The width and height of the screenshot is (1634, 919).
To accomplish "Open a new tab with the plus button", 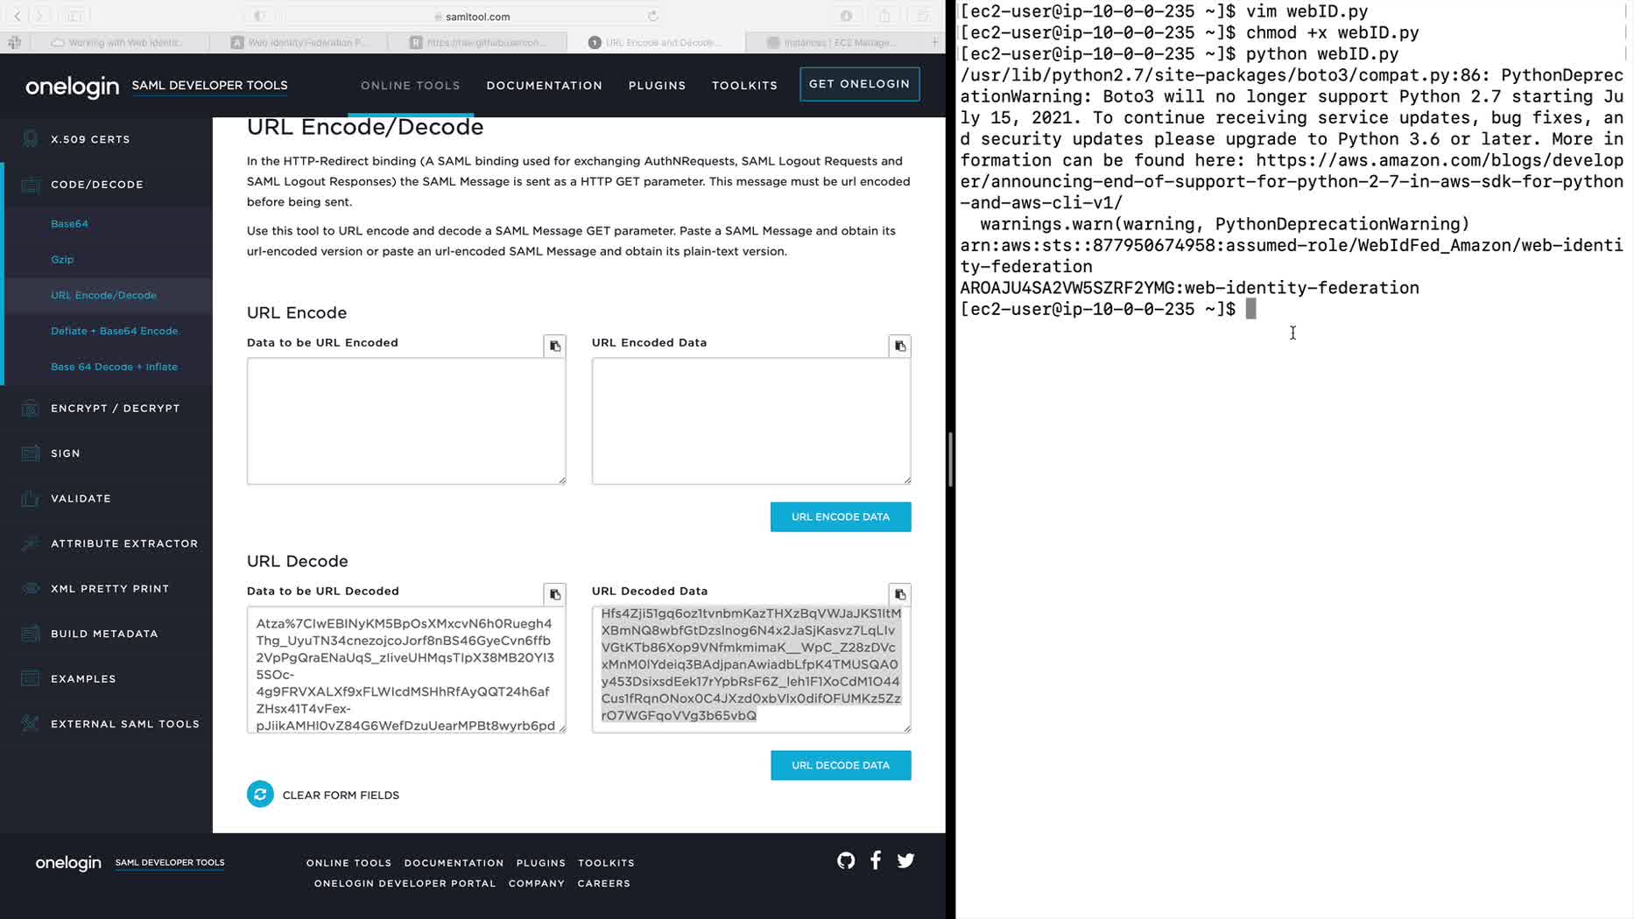I will tap(934, 42).
